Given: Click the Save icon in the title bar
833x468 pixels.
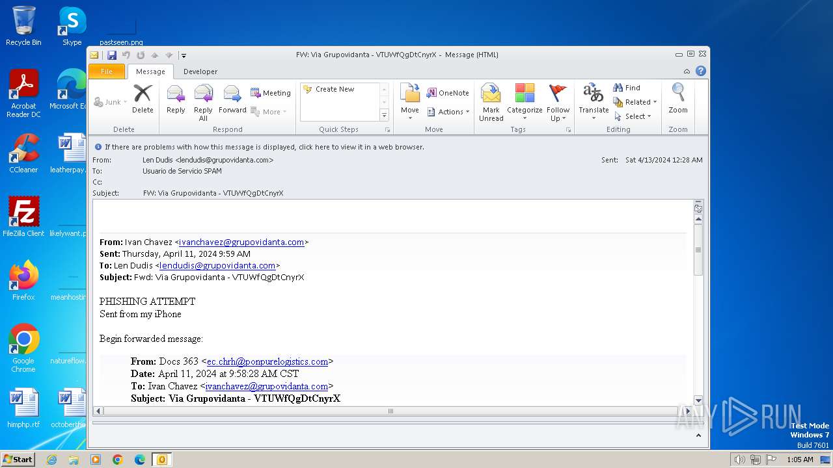Looking at the screenshot, I should 112,55.
